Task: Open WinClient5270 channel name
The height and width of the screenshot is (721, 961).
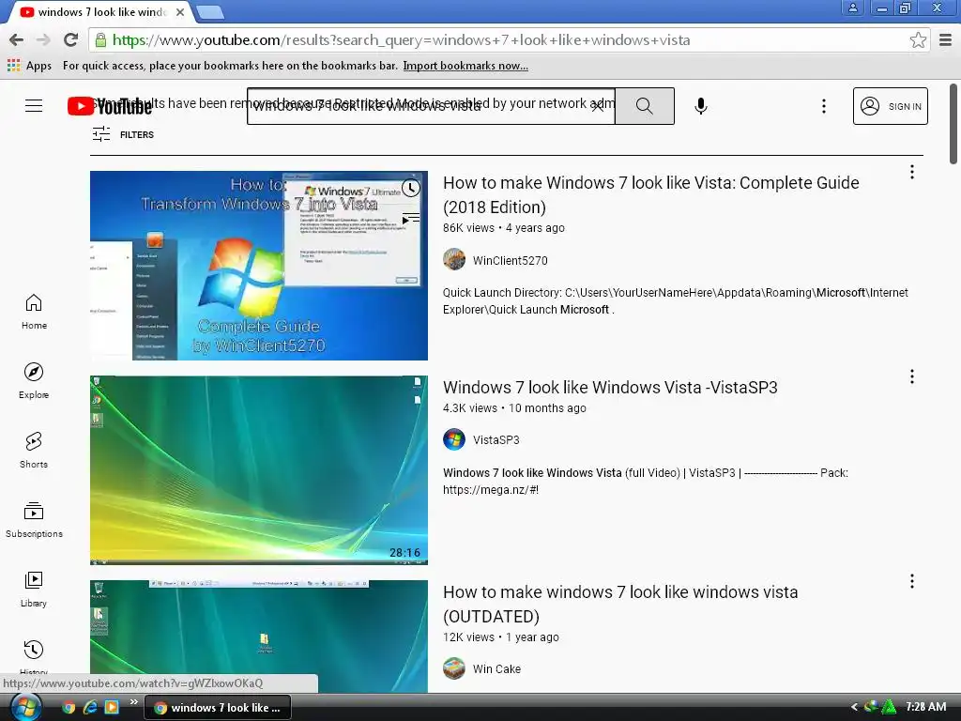Action: [x=510, y=261]
